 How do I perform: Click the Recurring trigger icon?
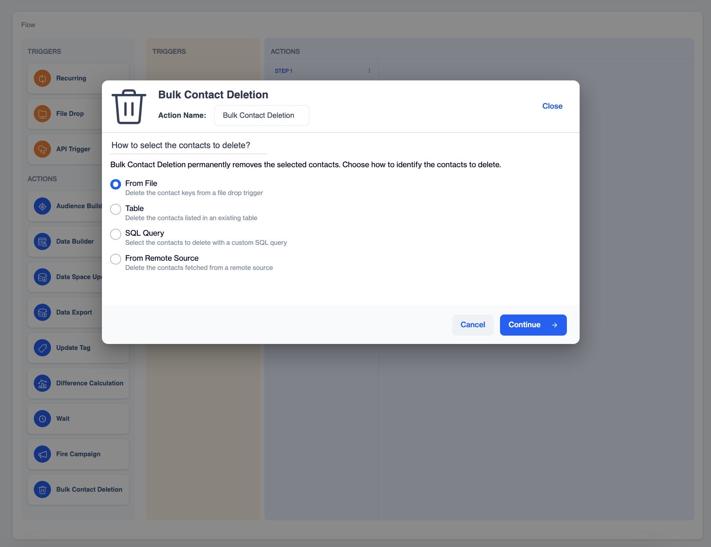[x=42, y=78]
